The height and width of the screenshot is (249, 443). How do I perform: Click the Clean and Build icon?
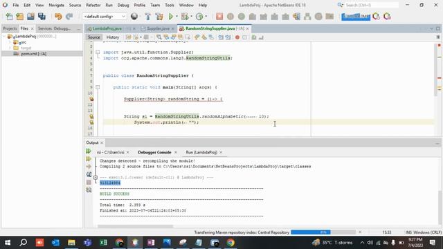[x=159, y=17]
